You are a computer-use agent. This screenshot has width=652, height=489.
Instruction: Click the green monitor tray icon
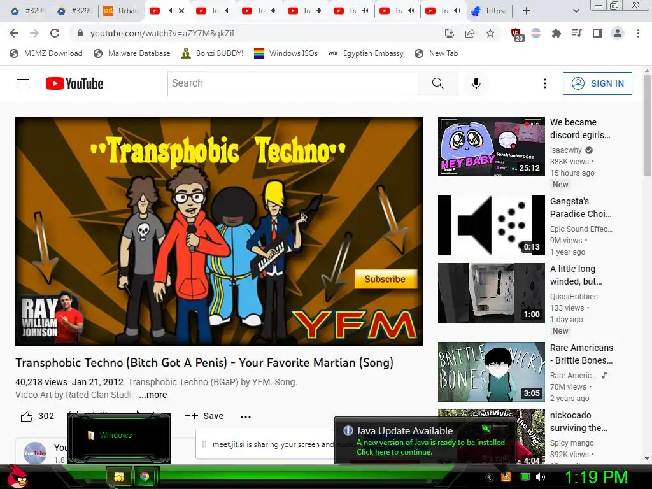point(525,477)
